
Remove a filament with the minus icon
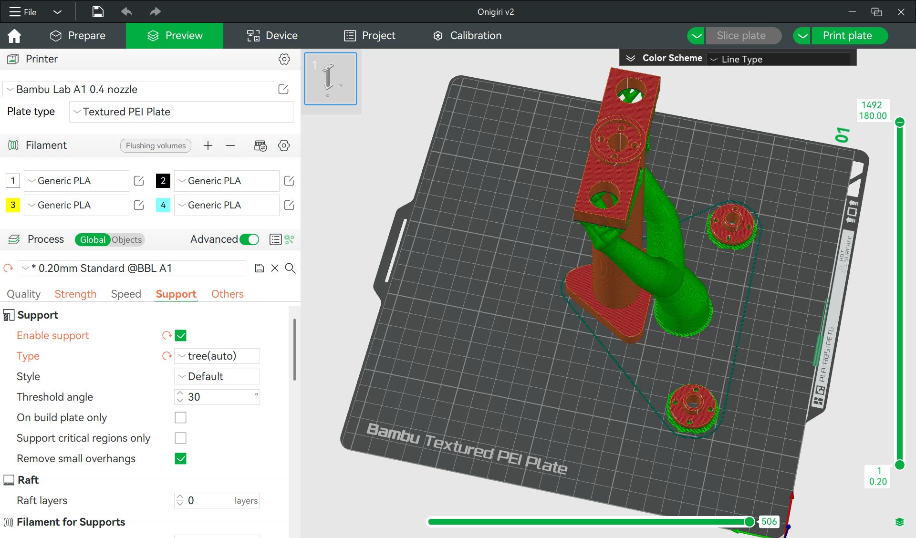pos(230,145)
